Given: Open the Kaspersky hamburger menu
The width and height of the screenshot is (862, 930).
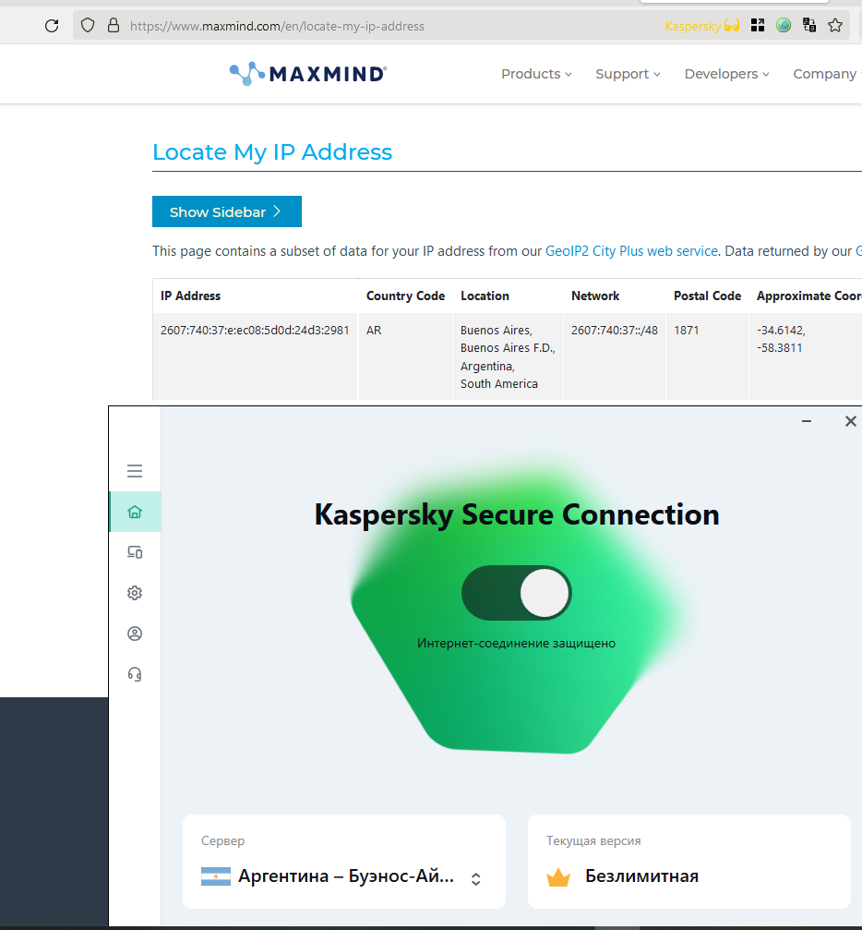Looking at the screenshot, I should [135, 471].
